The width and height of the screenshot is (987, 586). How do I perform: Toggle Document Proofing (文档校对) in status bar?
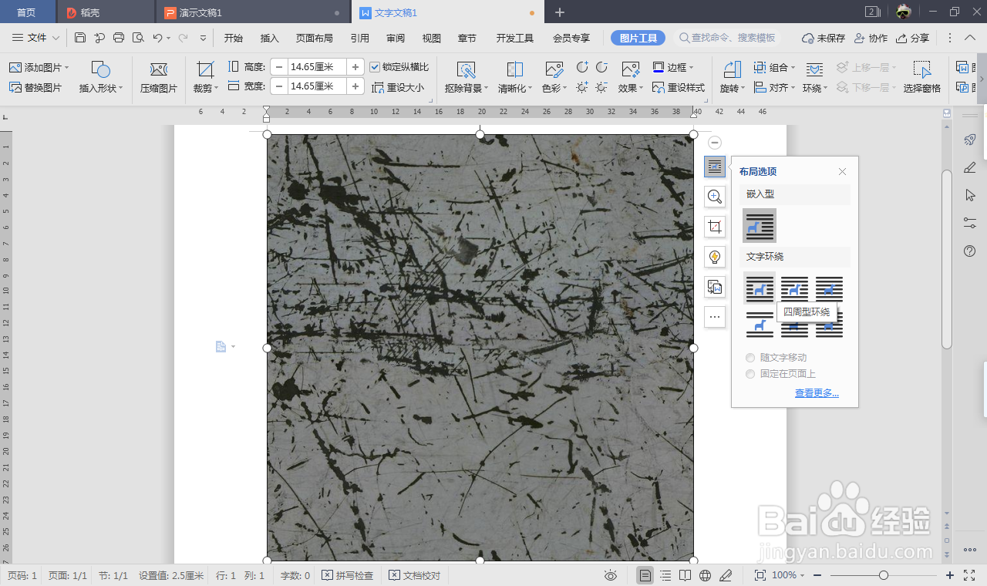point(415,575)
